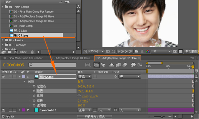
Task: Toggle mask and shape path visibility icon
Action: 113,51
